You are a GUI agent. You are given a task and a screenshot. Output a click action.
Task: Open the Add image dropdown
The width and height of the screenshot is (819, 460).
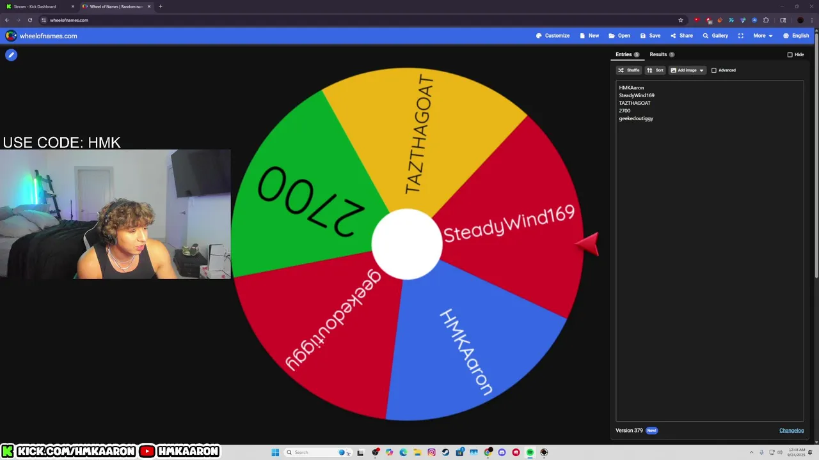[x=687, y=70]
